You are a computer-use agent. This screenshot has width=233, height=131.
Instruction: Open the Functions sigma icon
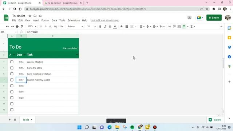click(x=191, y=27)
